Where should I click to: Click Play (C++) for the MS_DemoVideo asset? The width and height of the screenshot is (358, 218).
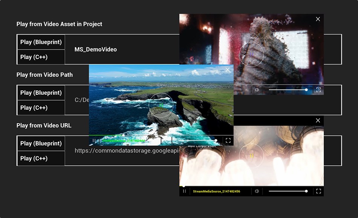tap(41, 57)
